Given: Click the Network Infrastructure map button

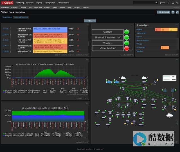Looking at the screenshot, I should click(108, 37).
